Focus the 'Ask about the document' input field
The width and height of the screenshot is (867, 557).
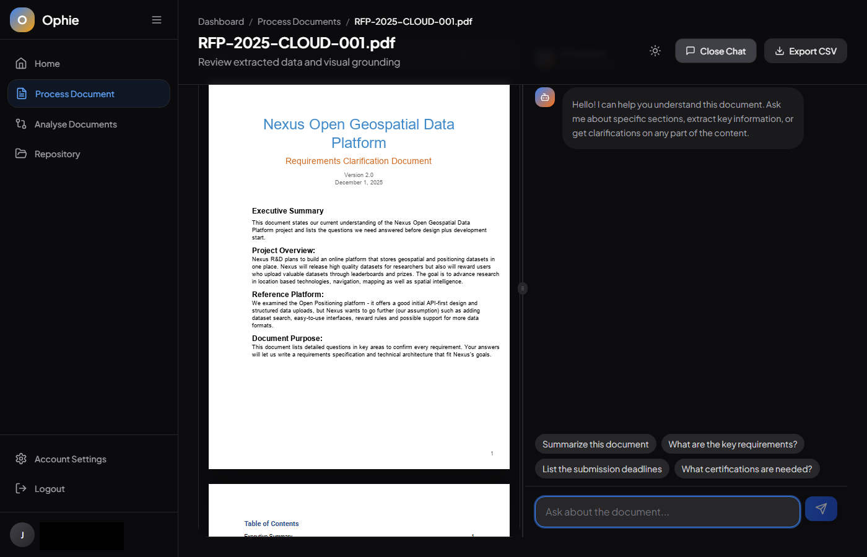pyautogui.click(x=667, y=512)
